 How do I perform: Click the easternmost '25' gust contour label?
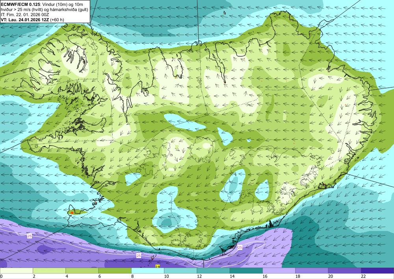[x=240, y=248]
